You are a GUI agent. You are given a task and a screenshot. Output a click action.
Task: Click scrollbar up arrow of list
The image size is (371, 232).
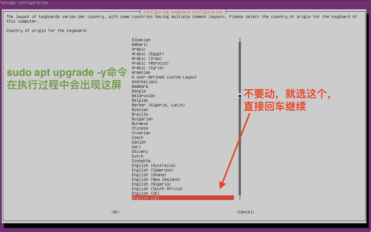(240, 40)
